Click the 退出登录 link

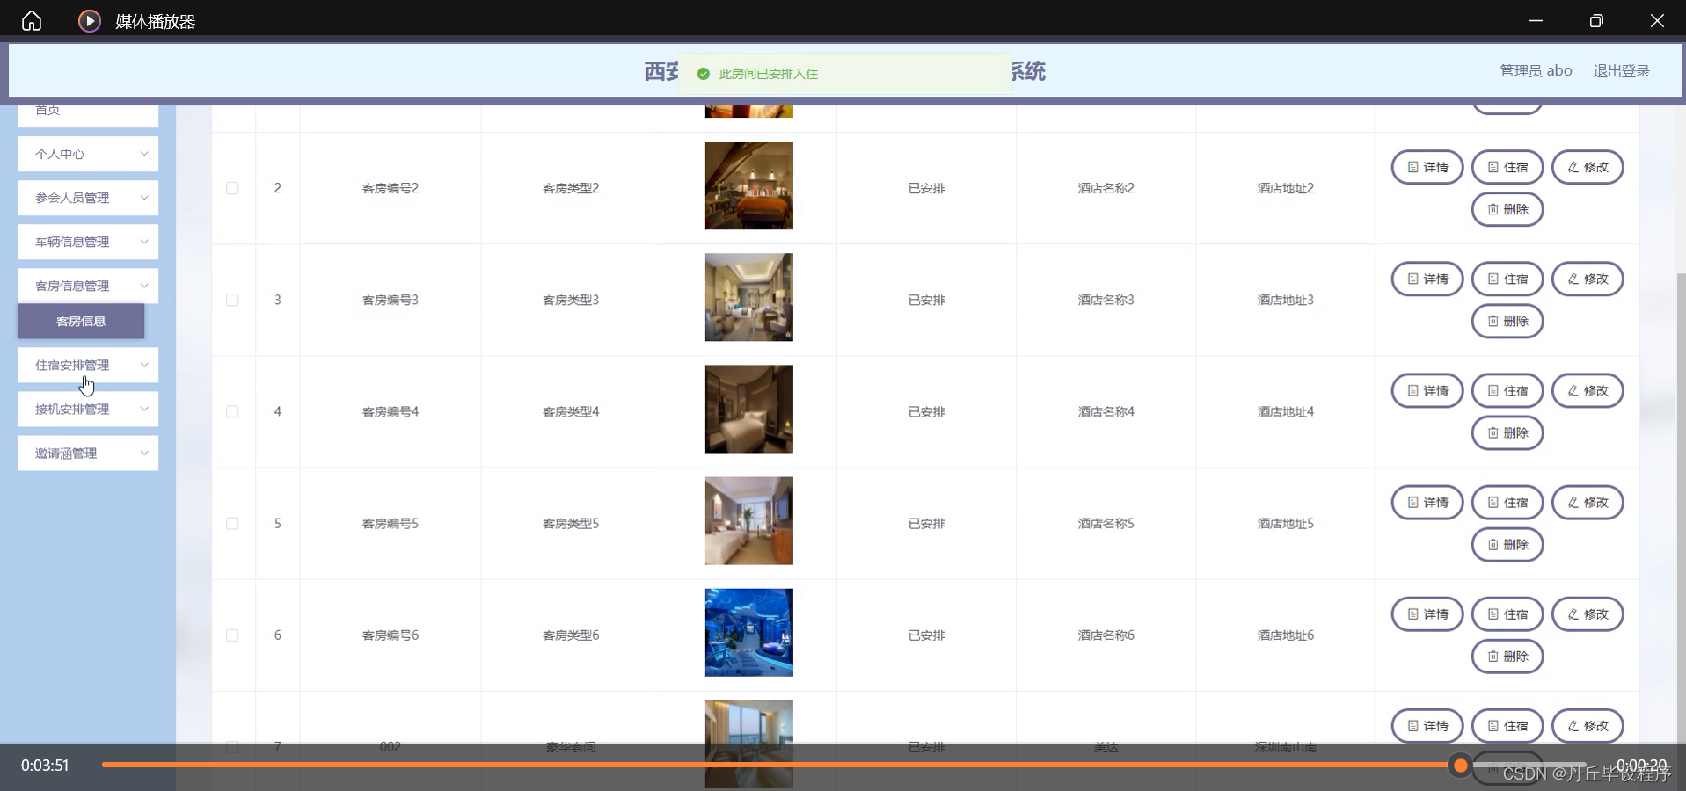(1621, 70)
